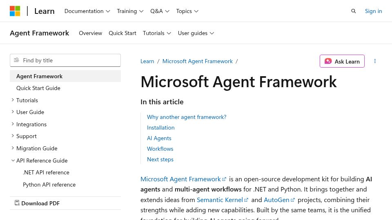
Task: Expand User Guide in the sidebar
Action: point(13,112)
